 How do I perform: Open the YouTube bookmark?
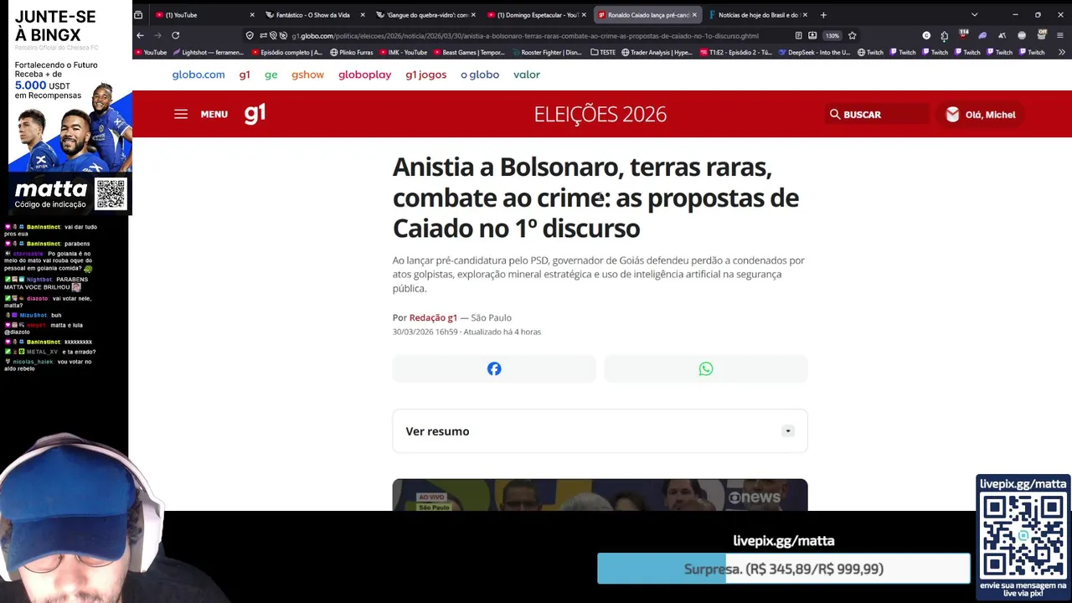point(151,52)
